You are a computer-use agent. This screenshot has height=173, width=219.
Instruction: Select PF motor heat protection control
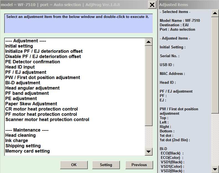coord(41,114)
